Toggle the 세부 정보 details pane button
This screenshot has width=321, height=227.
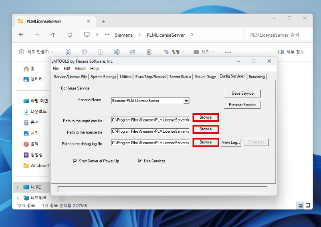coord(291,52)
